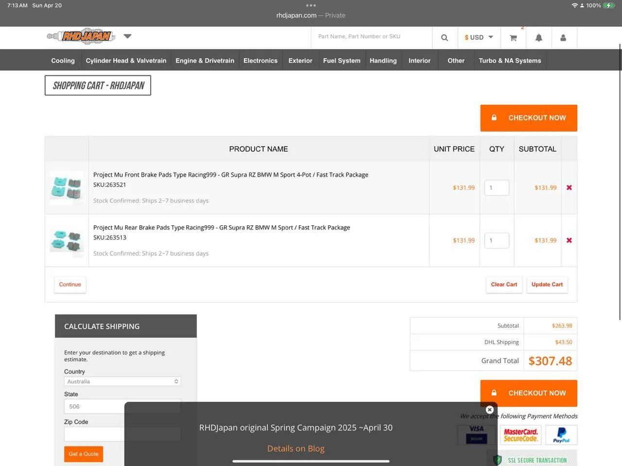Click SKU:263521 text
The width and height of the screenshot is (622, 466).
110,185
